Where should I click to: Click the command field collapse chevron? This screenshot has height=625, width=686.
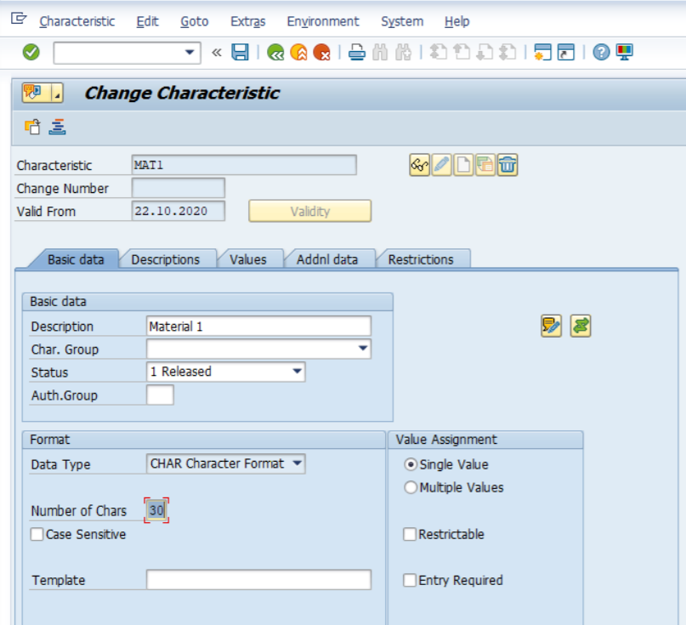217,53
